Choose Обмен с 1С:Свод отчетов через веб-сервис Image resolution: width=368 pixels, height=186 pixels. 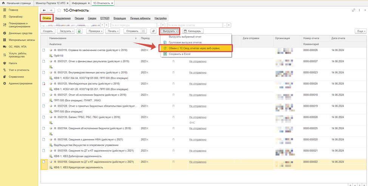click(196, 48)
